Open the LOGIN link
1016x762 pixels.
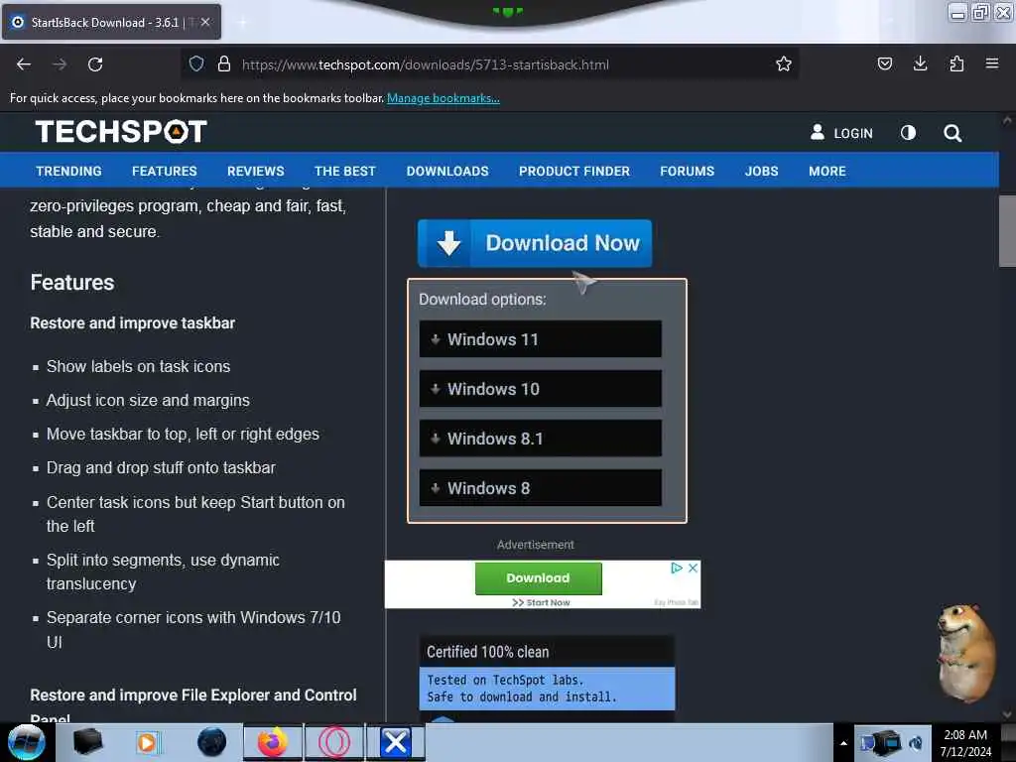click(x=852, y=134)
